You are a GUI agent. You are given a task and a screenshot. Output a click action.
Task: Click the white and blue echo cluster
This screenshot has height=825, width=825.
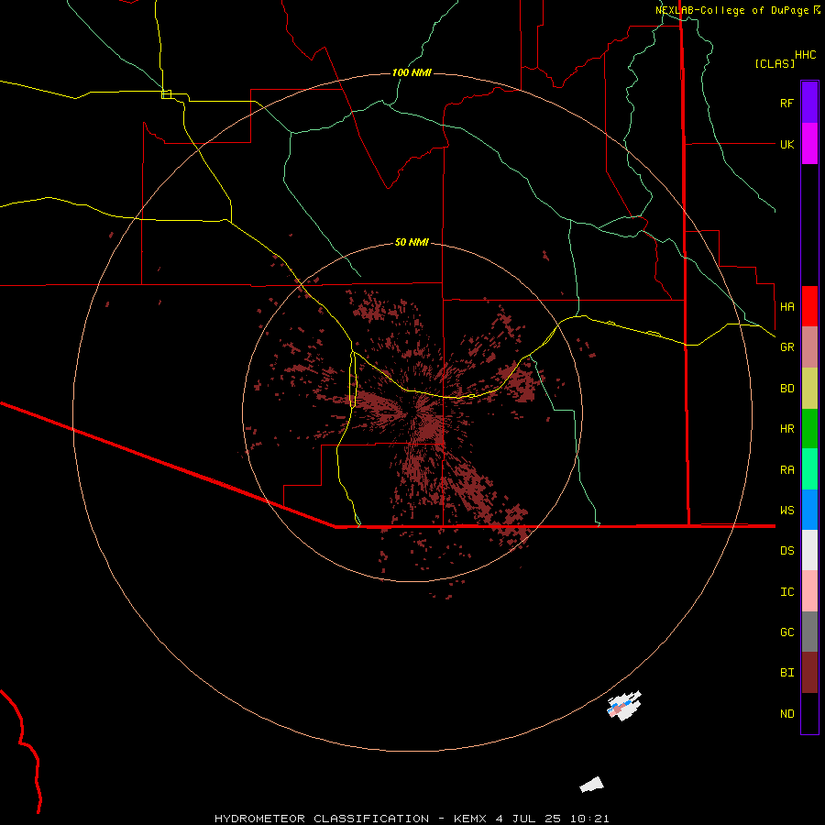[x=624, y=706]
